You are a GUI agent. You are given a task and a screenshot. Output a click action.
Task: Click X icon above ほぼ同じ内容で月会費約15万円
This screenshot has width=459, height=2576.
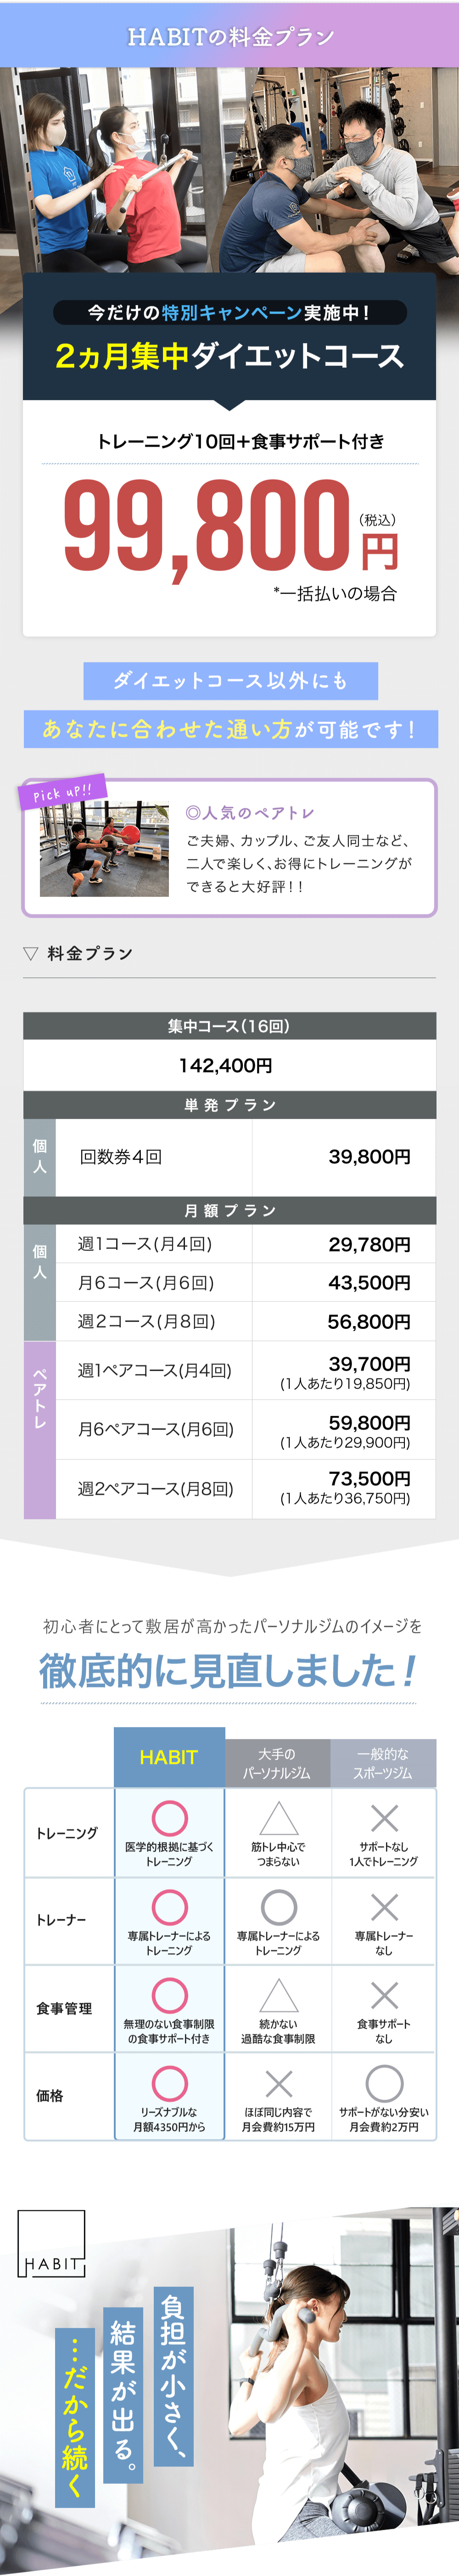coord(279,2083)
